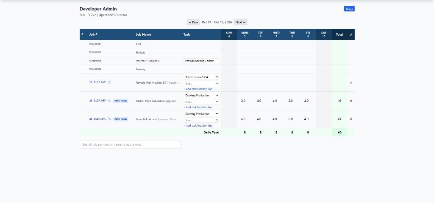The height and width of the screenshot is (203, 434).
Task: Click Greenfield Aurora row total 24
Action: click(x=339, y=119)
